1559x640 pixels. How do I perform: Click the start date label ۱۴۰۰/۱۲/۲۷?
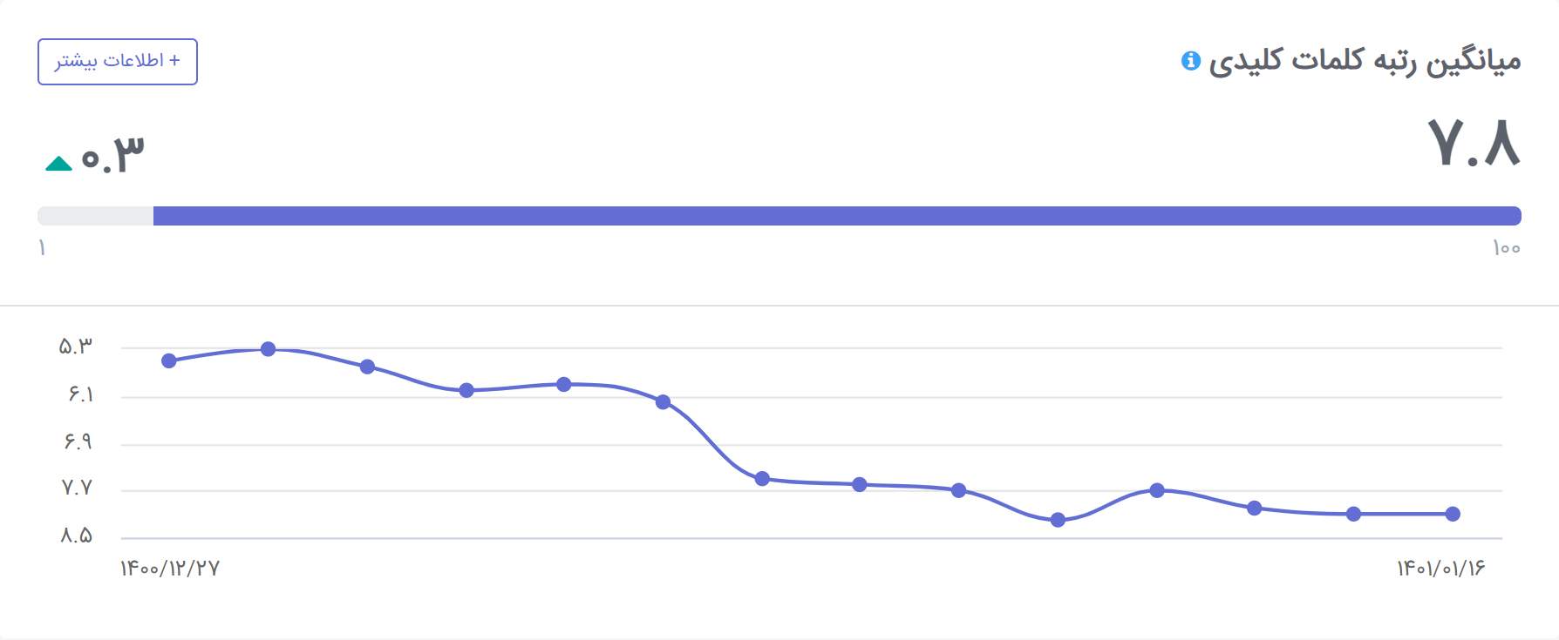[x=170, y=569]
